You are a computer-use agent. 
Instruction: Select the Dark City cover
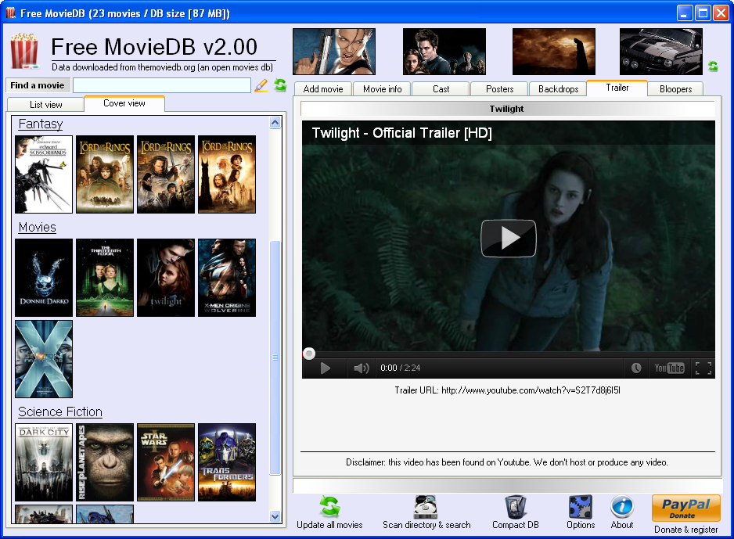click(x=44, y=462)
